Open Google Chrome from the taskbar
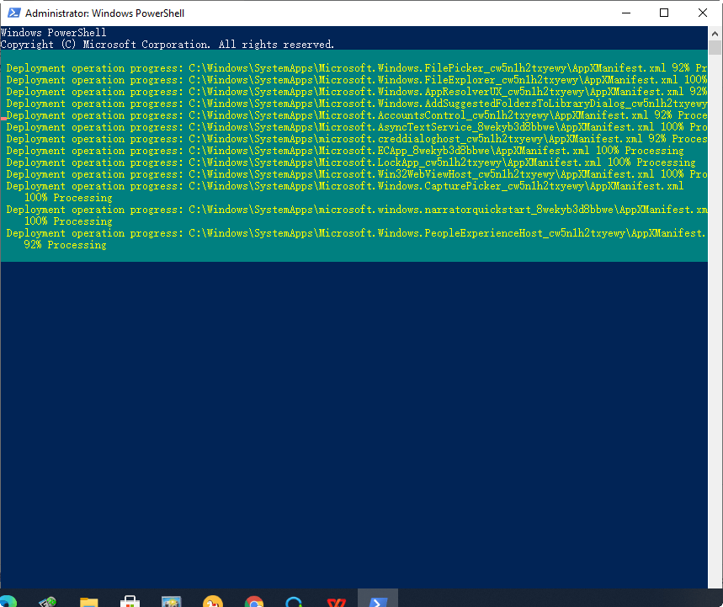 253,601
